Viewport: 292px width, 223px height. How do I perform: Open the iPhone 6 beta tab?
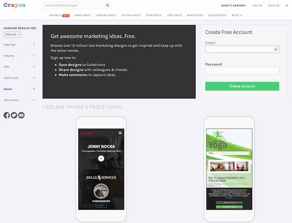point(59,15)
